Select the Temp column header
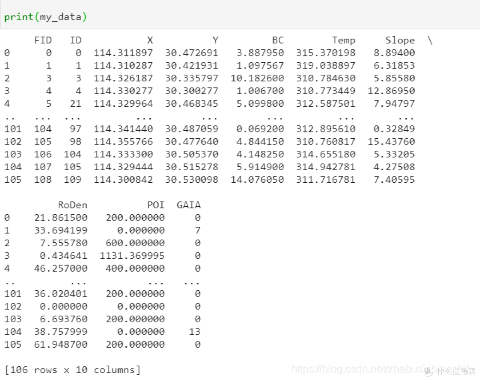The height and width of the screenshot is (381, 480). point(344,40)
